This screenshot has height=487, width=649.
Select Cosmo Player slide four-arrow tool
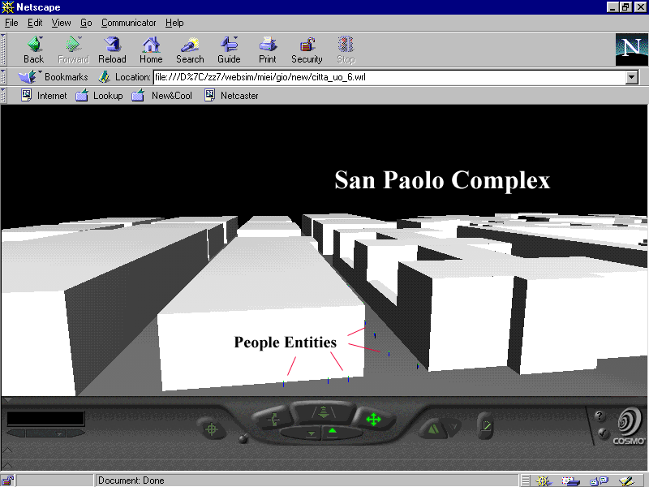tap(373, 420)
